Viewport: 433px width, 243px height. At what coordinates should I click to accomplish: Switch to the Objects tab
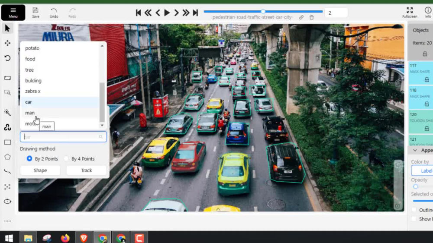(x=420, y=30)
